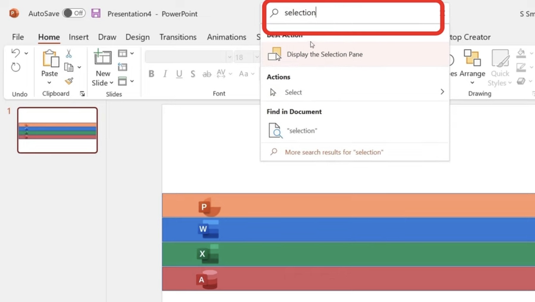Click the Redo icon
This screenshot has height=302, width=535.
15,67
